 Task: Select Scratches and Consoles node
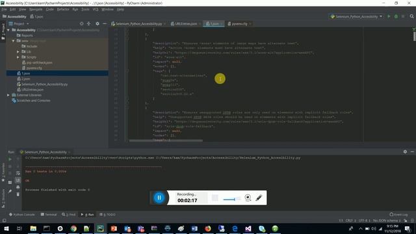(33, 101)
